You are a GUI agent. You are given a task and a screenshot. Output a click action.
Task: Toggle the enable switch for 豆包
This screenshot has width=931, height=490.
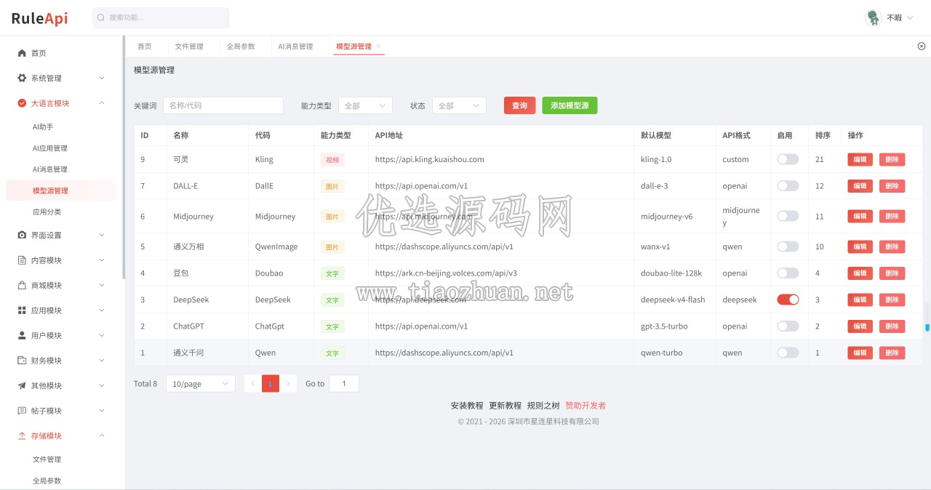(788, 273)
